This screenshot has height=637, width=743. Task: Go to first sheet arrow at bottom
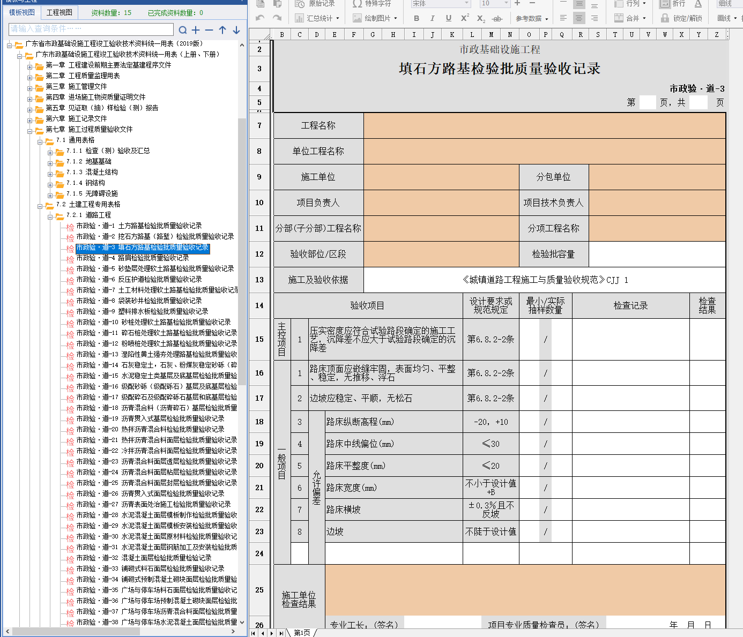point(254,633)
